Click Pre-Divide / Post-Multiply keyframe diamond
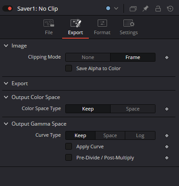Screen dimensions: 179x186 pos(167,158)
